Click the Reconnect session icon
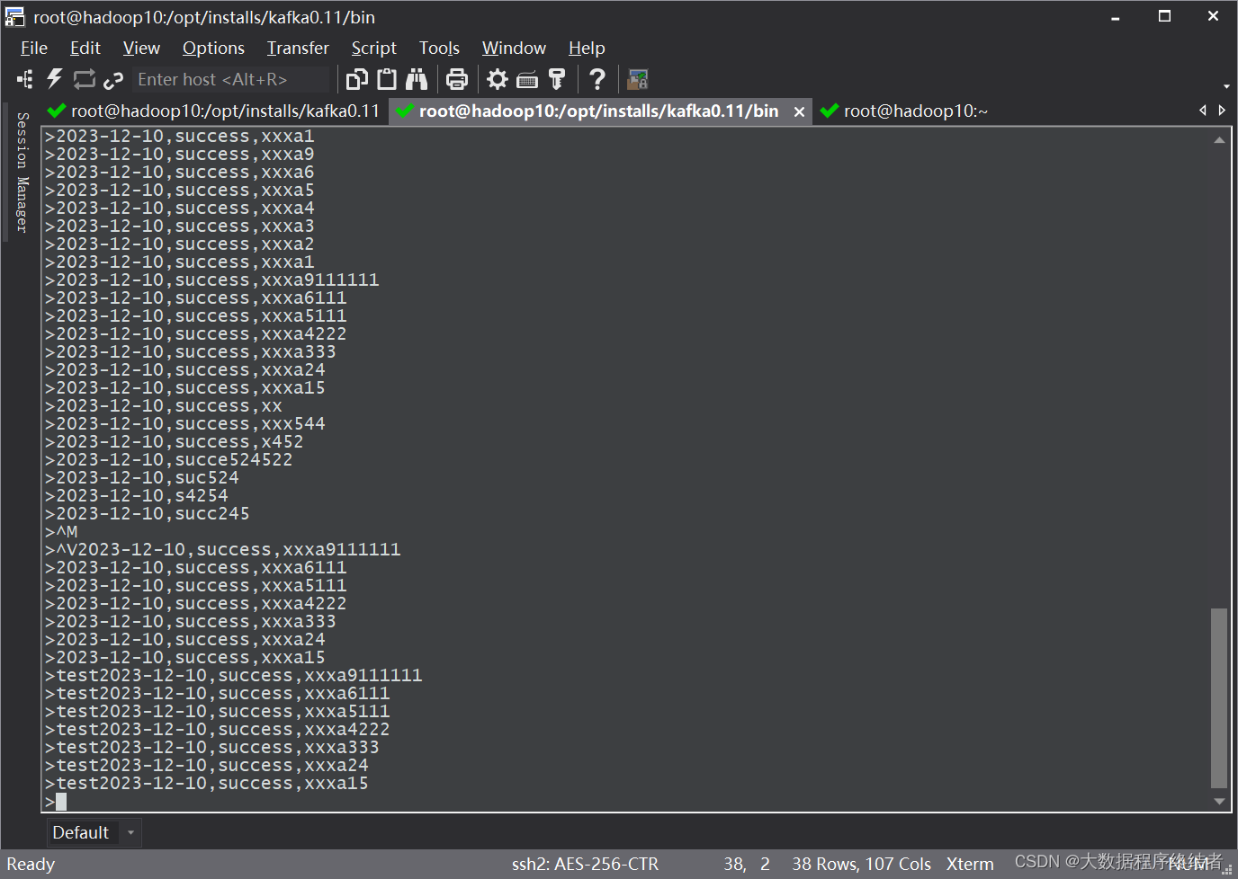This screenshot has height=879, width=1238. [x=84, y=79]
